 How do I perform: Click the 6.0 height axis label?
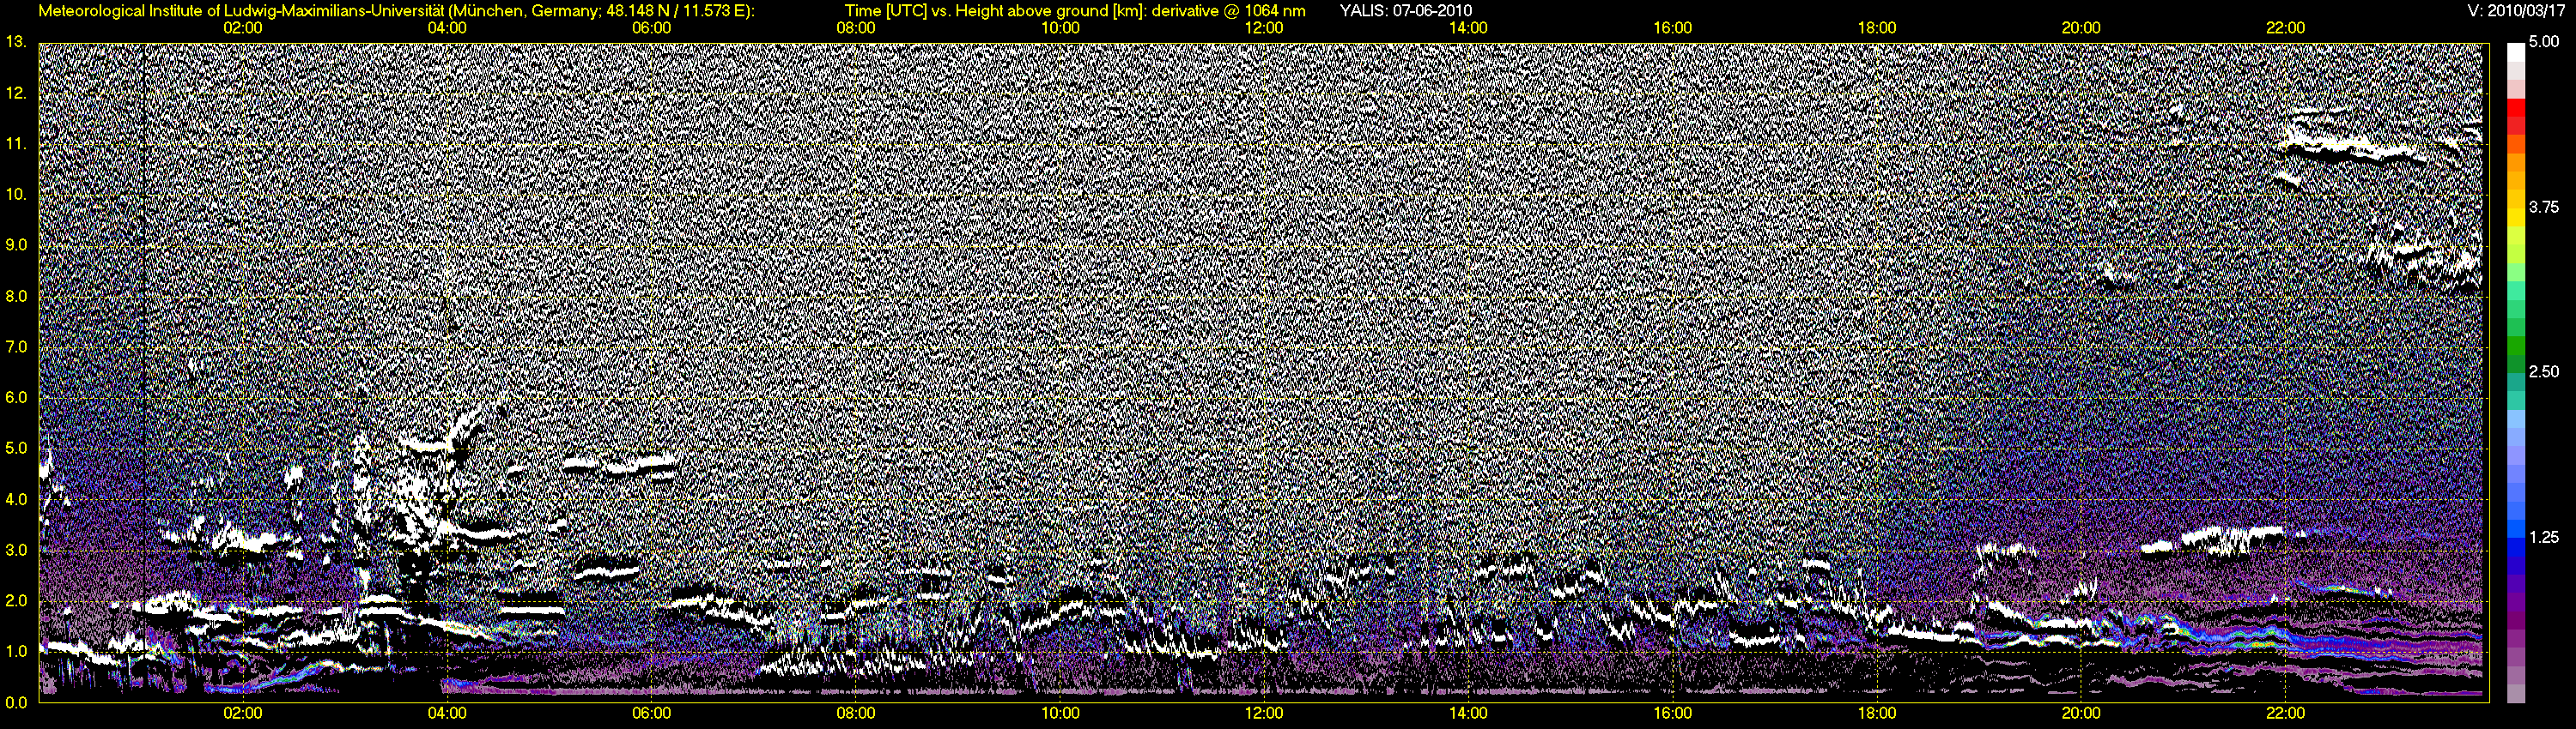(16, 397)
